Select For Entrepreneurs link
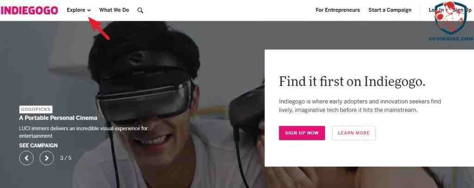 pyautogui.click(x=337, y=10)
